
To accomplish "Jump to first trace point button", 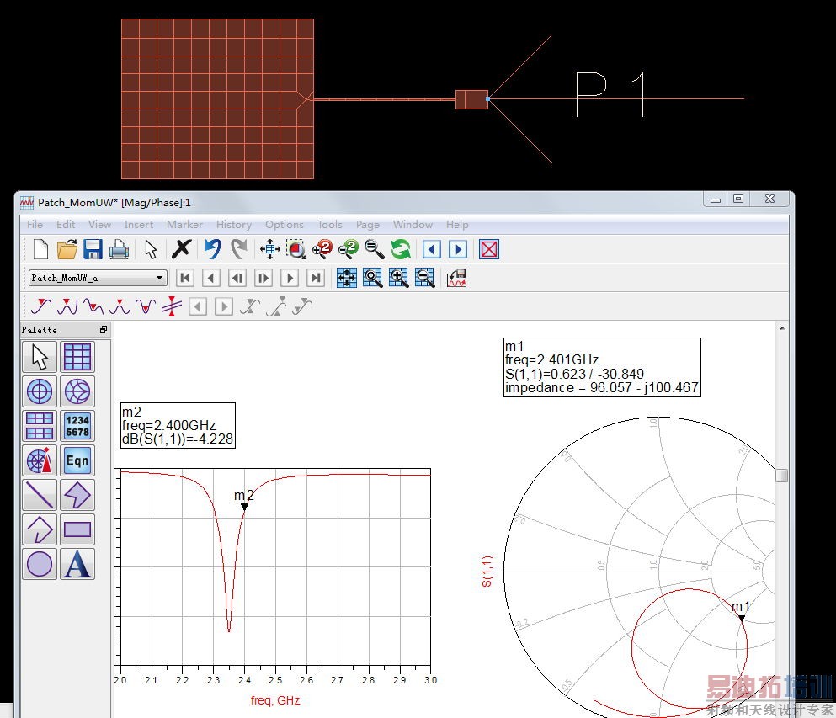I will (x=185, y=278).
